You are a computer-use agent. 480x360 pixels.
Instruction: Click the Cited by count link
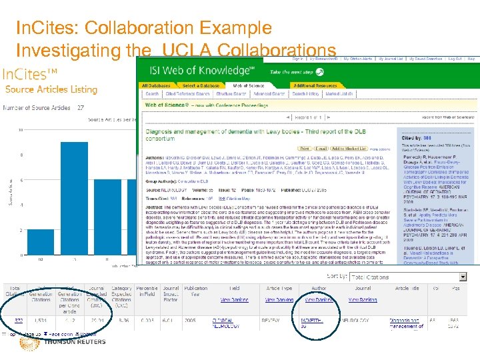pos(427,138)
